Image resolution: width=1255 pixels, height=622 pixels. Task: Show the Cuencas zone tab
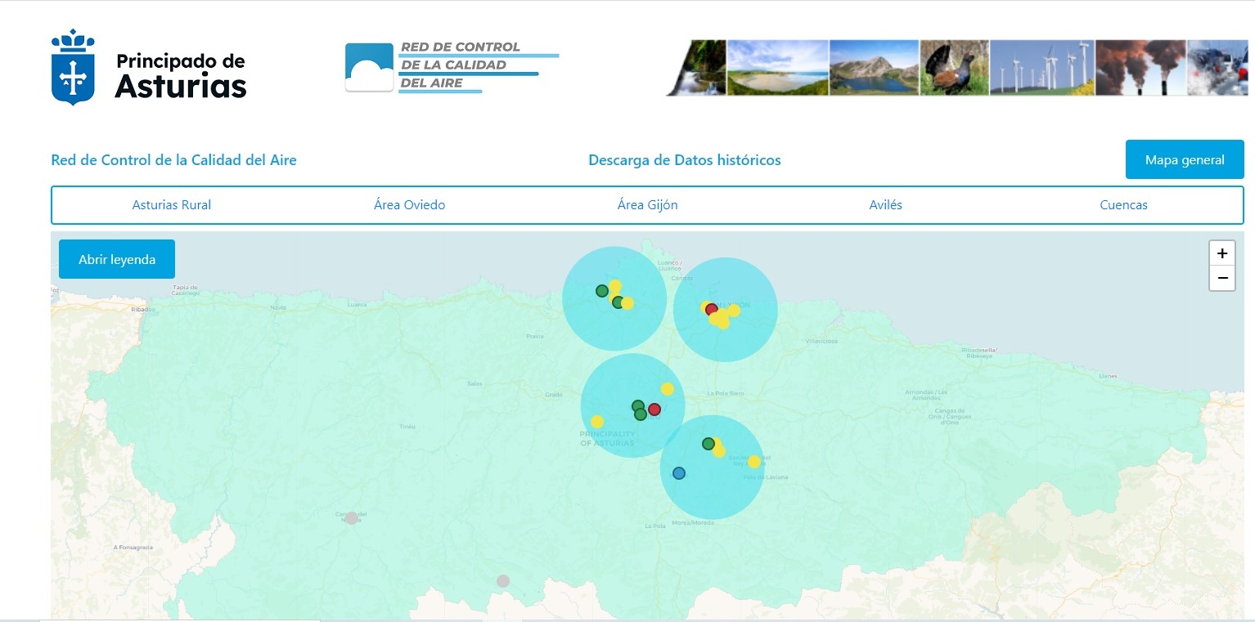click(x=1123, y=205)
